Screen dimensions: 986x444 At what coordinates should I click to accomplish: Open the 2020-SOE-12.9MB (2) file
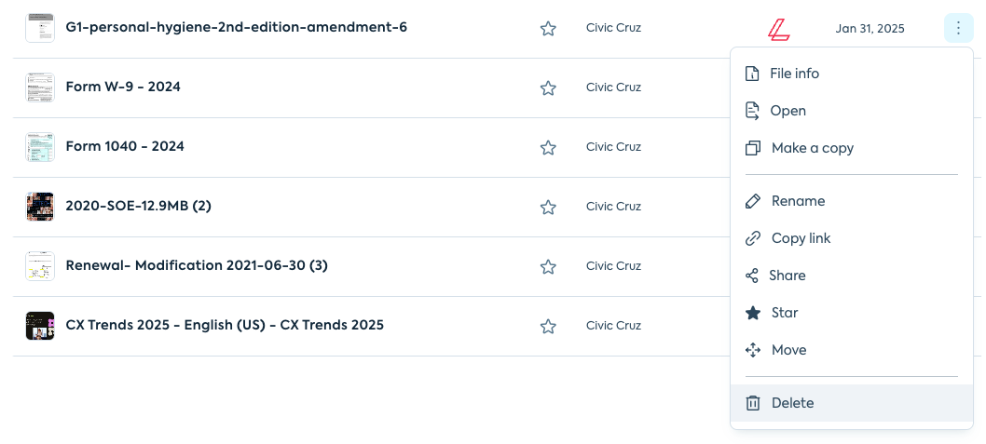[138, 206]
